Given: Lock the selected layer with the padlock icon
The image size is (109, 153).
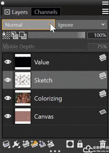Looking at the screenshot, I should point(80,144).
